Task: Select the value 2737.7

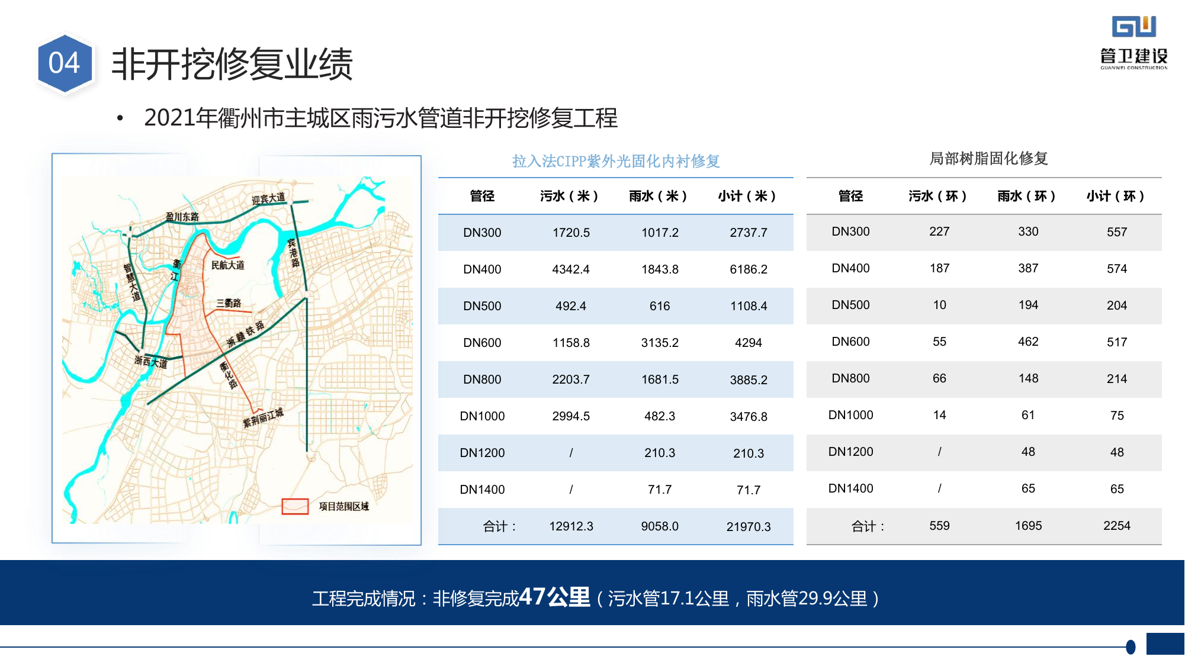Action: point(749,233)
